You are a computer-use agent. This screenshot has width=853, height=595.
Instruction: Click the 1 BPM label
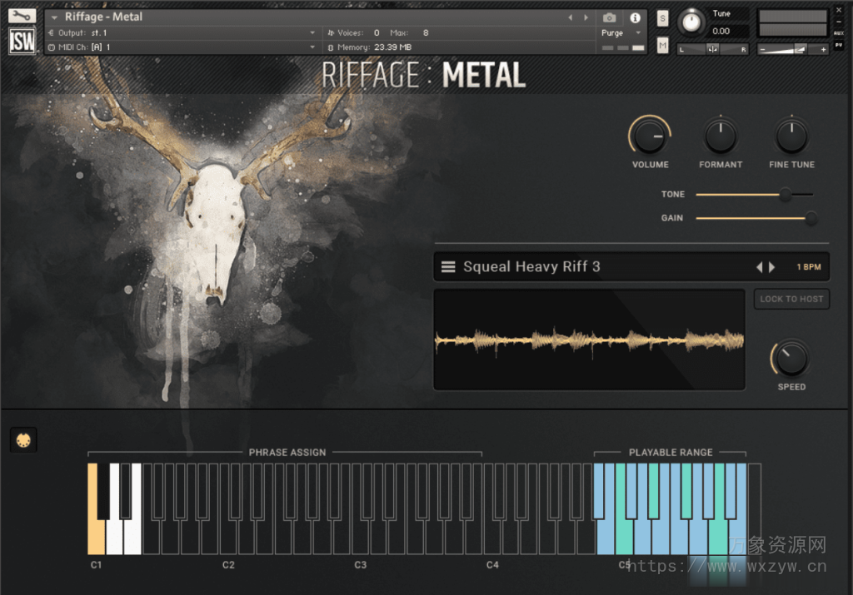tap(803, 266)
